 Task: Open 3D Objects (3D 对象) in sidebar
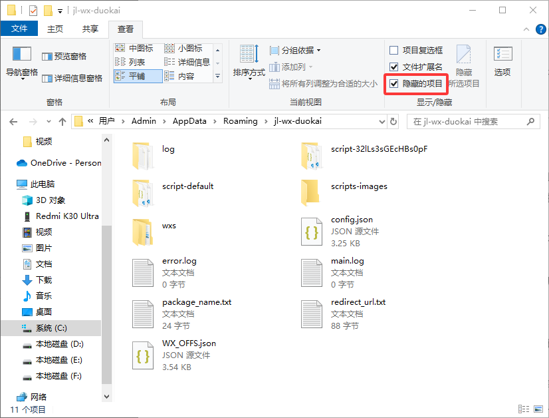tap(44, 200)
